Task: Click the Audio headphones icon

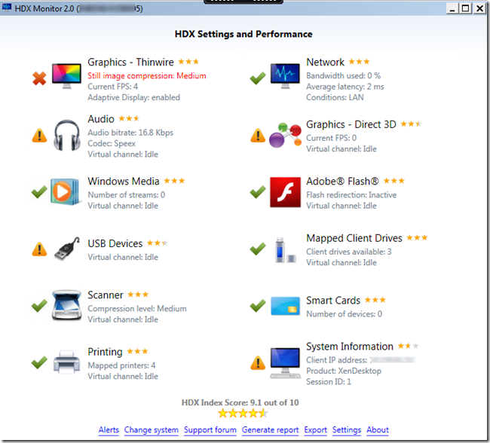Action: (x=67, y=136)
